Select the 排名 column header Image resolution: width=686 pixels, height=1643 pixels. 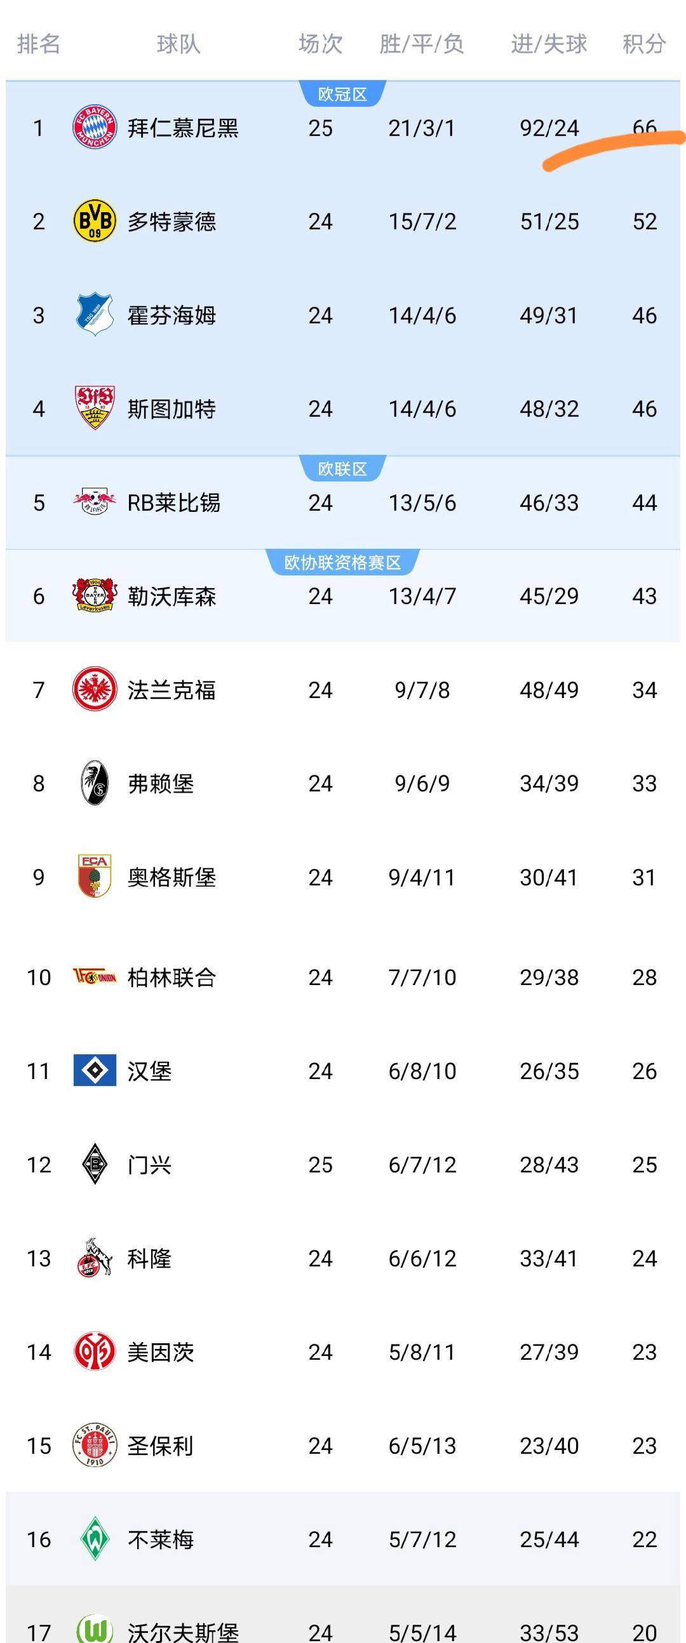(x=38, y=44)
